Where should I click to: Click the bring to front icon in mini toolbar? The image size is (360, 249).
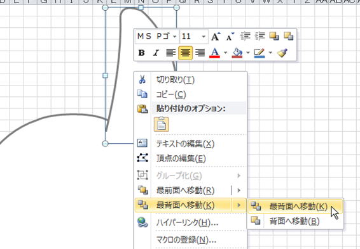tap(274, 36)
